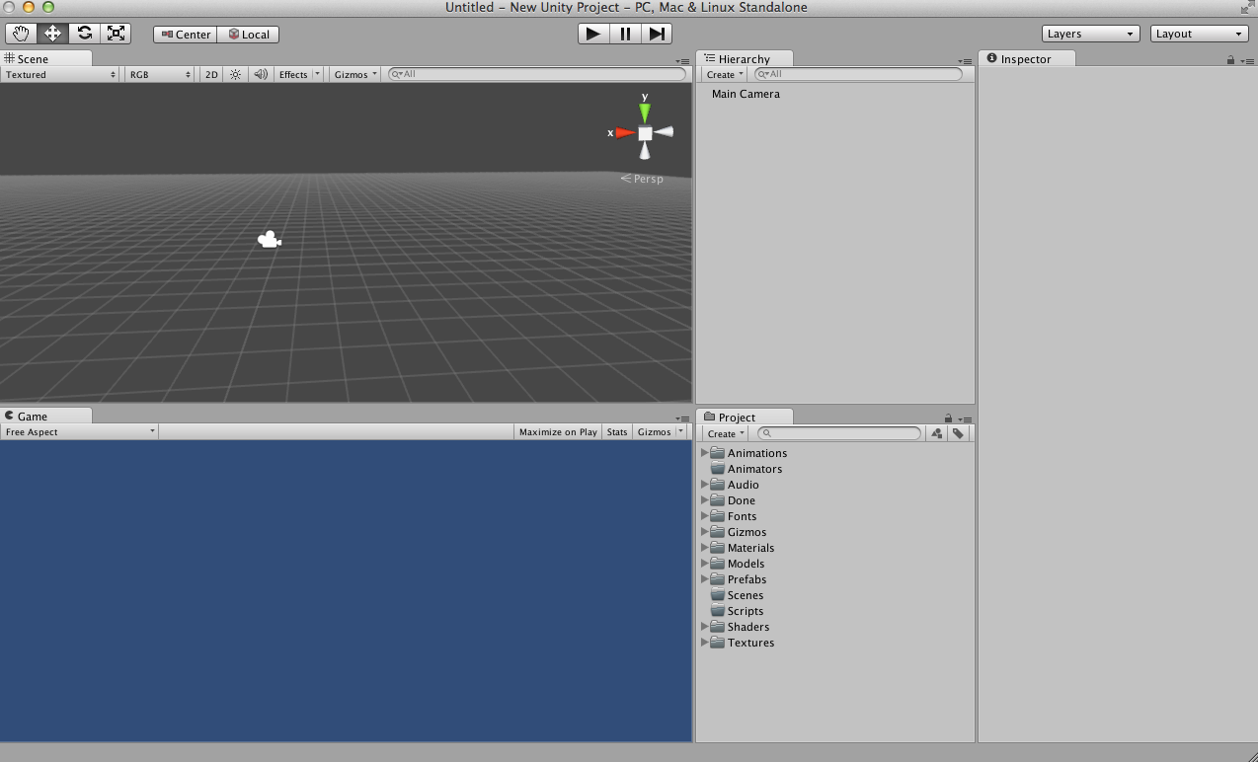
Task: Click the Search by Type icon
Action: click(937, 433)
